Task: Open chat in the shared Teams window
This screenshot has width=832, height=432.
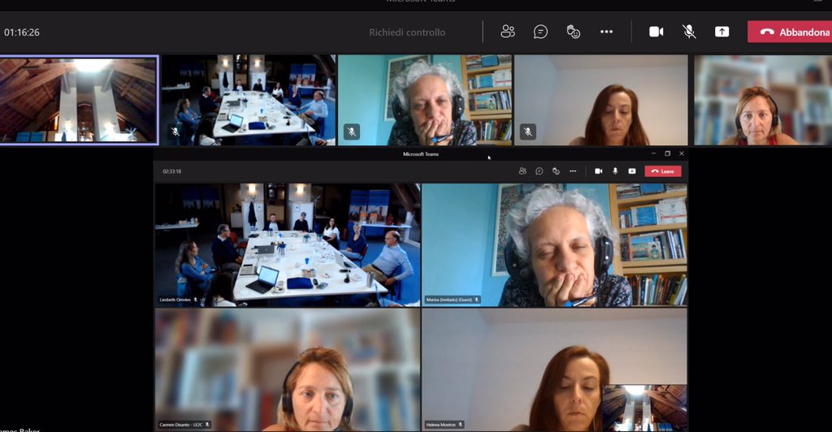Action: pos(539,171)
